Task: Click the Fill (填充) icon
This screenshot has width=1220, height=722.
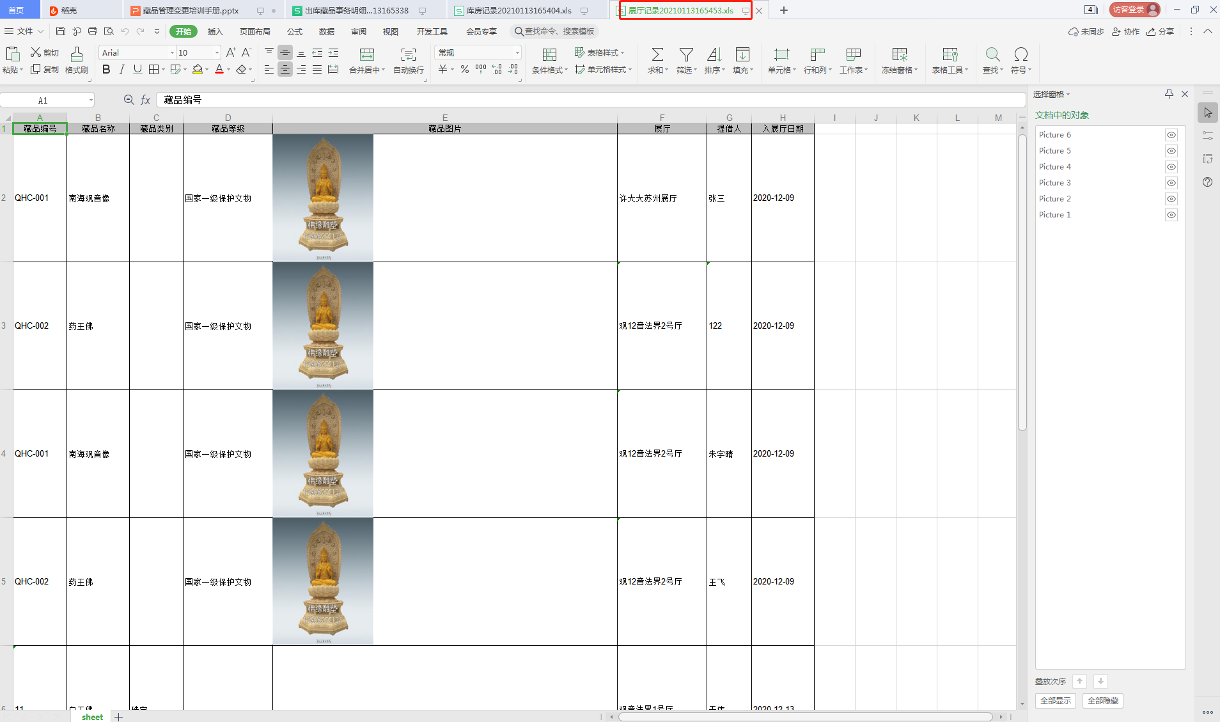Action: click(x=742, y=54)
